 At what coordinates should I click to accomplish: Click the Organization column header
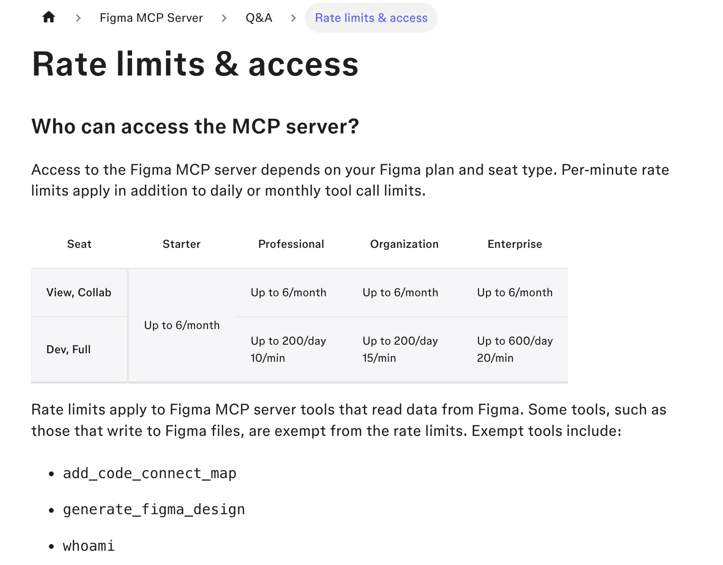tap(404, 244)
